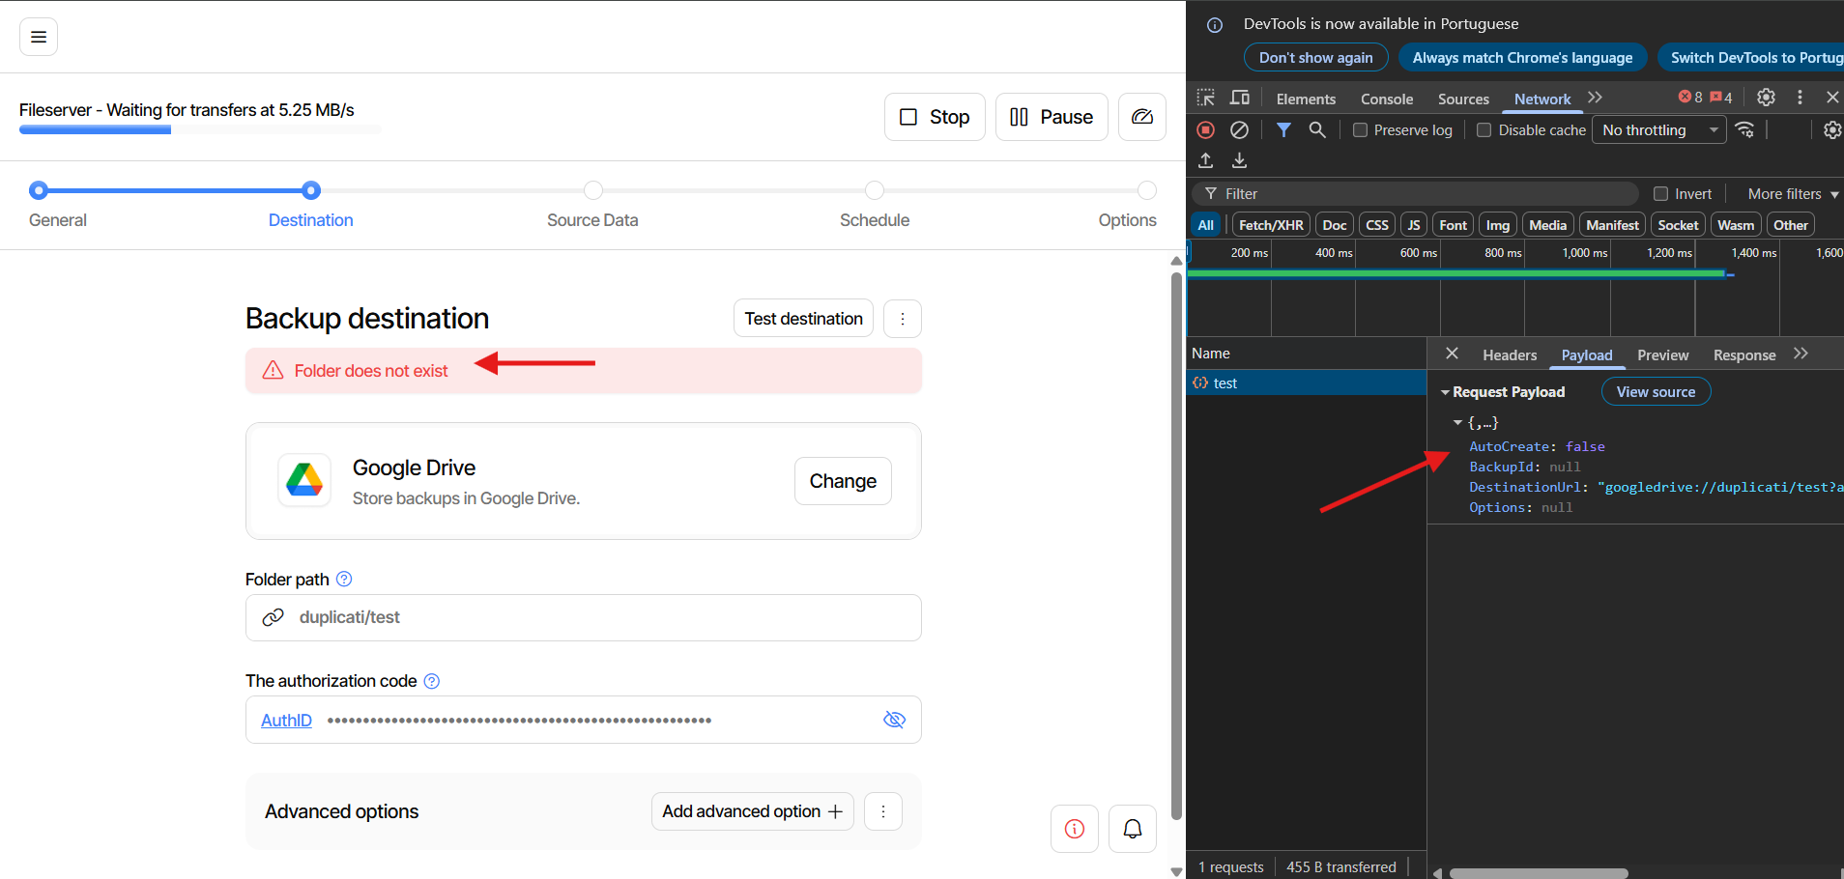The height and width of the screenshot is (879, 1844).
Task: Click the AuthID link
Action: 286,721
